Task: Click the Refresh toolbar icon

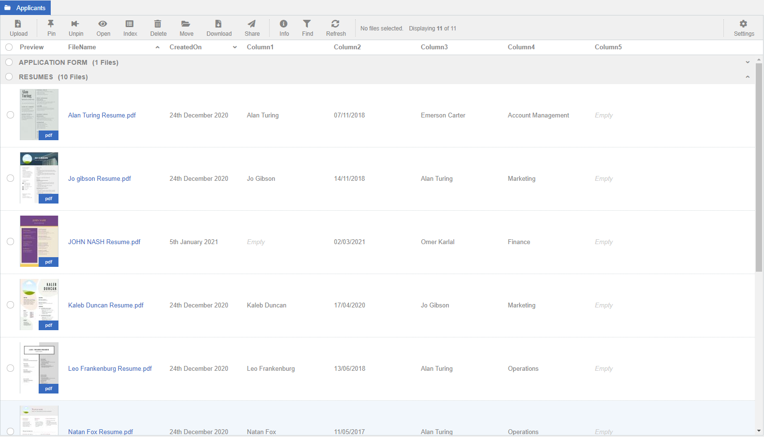Action: coord(335,24)
